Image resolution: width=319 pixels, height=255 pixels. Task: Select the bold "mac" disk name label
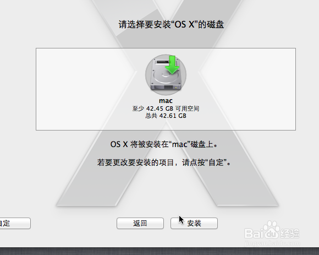coord(166,101)
